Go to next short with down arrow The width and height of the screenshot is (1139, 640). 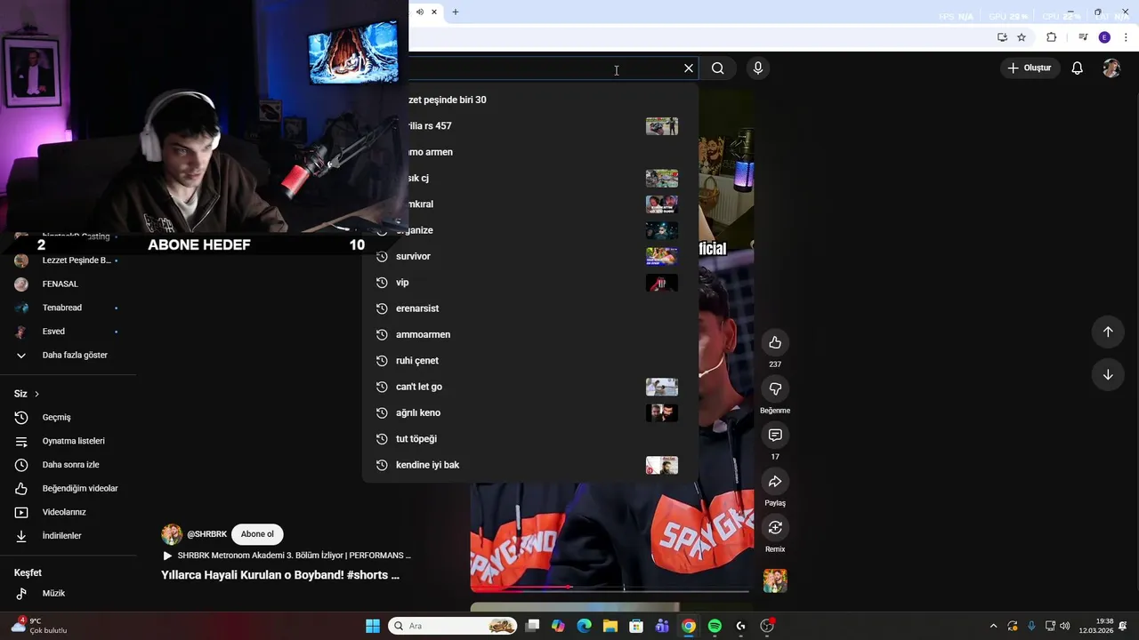1108,374
